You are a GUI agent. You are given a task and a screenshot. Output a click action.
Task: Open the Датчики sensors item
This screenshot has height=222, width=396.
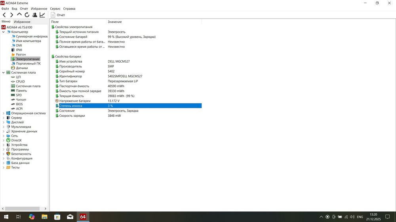(x=22, y=68)
